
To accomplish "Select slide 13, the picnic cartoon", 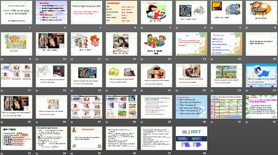I will [156, 44].
